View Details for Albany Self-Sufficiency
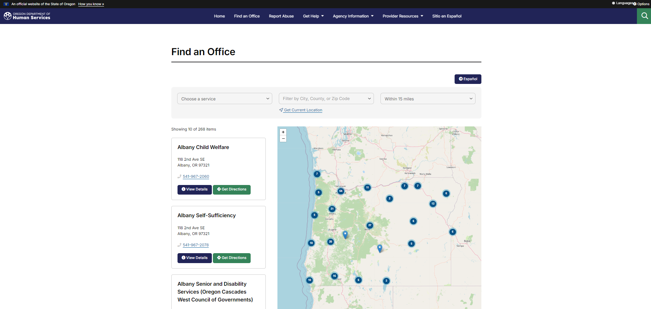The width and height of the screenshot is (651, 309). click(195, 258)
